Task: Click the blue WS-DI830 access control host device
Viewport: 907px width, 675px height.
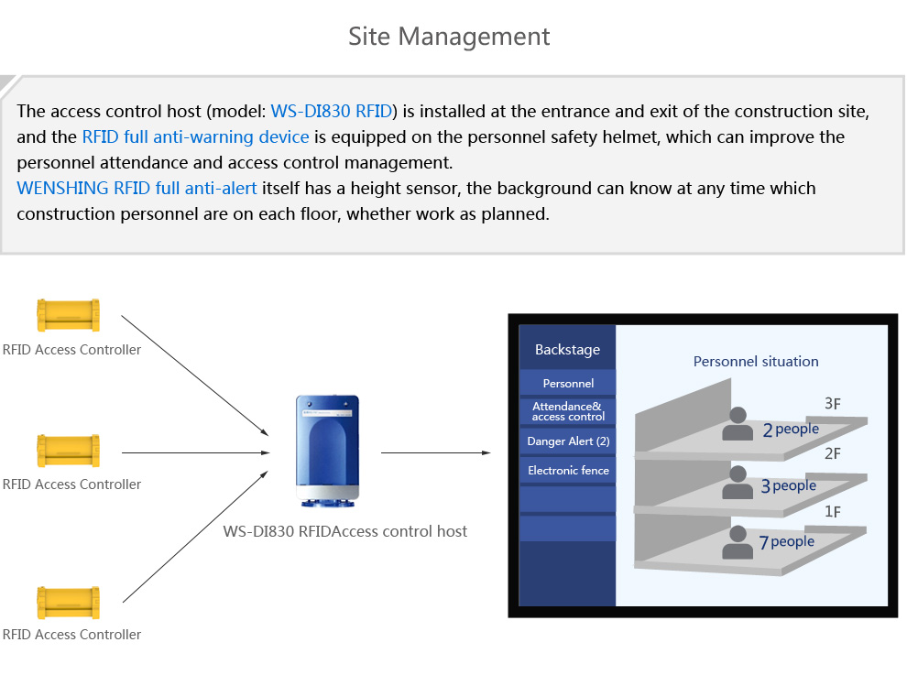Action: pyautogui.click(x=327, y=452)
